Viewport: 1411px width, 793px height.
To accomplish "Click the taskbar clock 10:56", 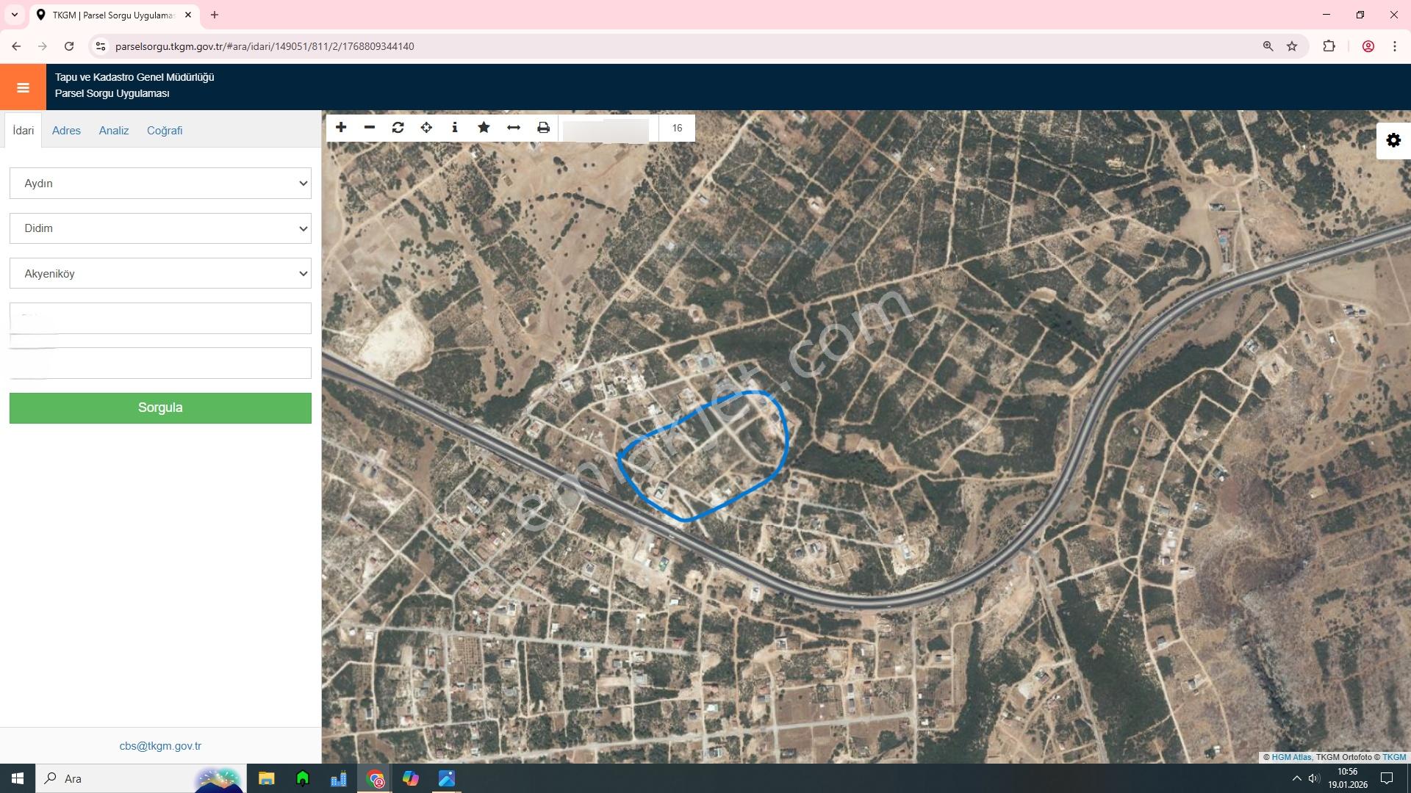I will point(1347,772).
